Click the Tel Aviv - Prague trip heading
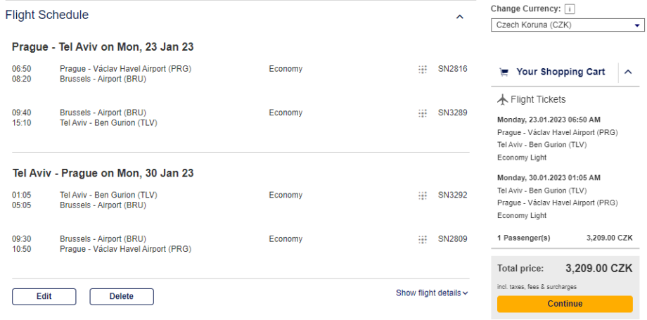The width and height of the screenshot is (647, 320). pos(103,173)
